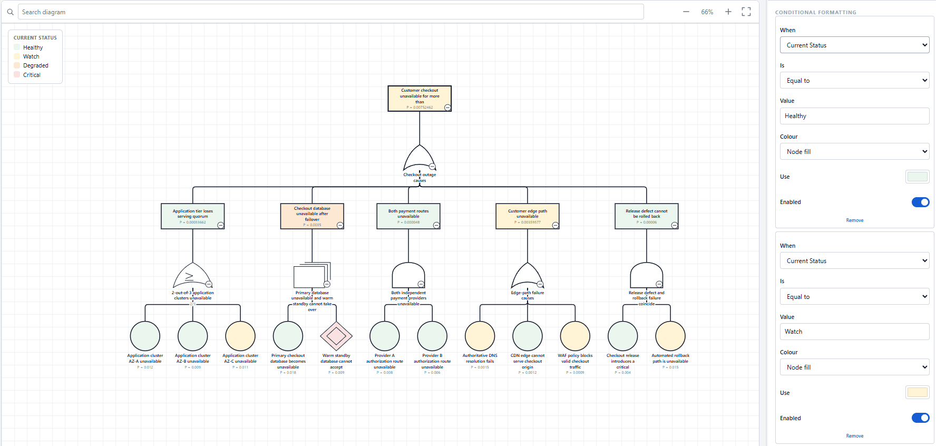The height and width of the screenshot is (446, 936).
Task: Remove the Healthy formatting rule
Action: [x=854, y=220]
